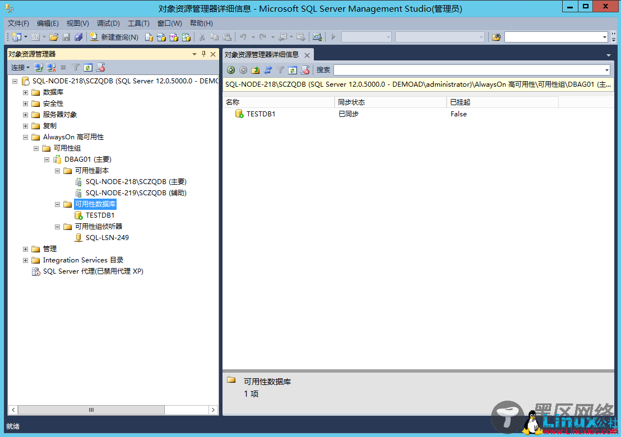
Task: Open the 对象资源管理器 window position dropdown arrow
Action: [x=194, y=54]
